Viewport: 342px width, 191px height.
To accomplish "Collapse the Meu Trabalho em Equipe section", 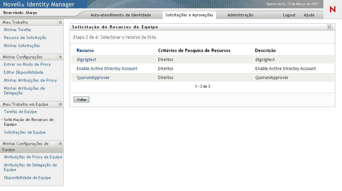I will (x=60, y=104).
